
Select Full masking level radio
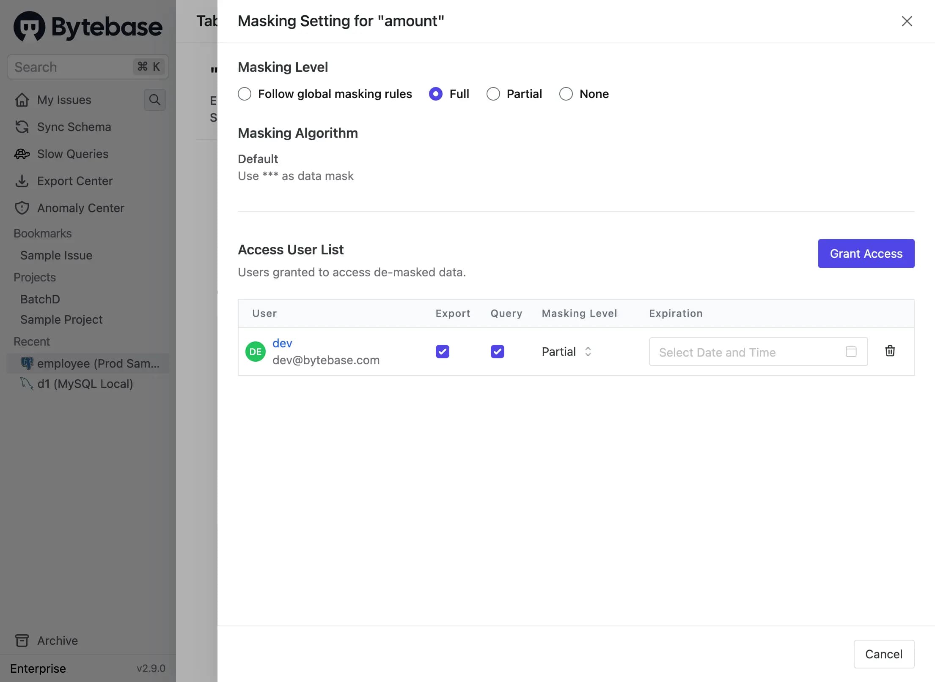pos(436,93)
